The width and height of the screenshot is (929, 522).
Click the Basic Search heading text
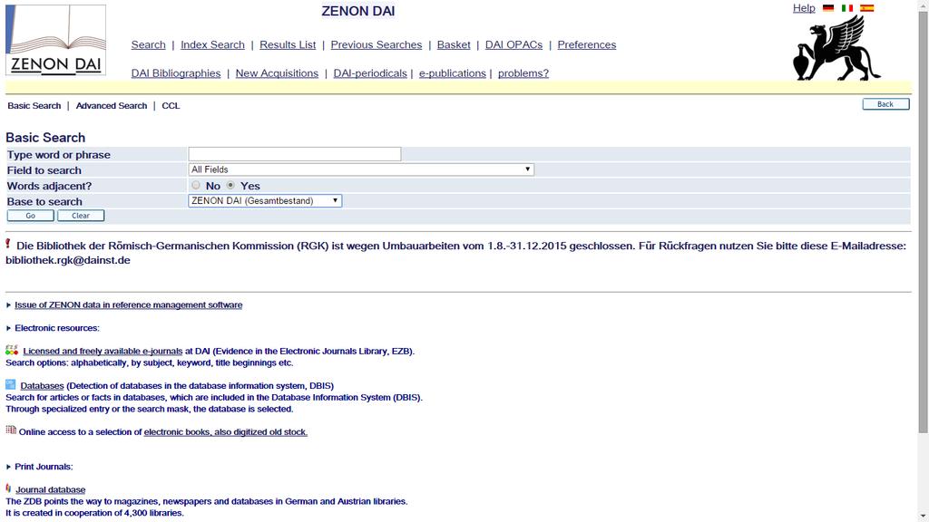pos(45,138)
